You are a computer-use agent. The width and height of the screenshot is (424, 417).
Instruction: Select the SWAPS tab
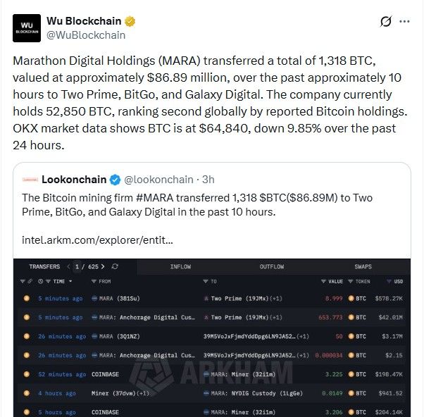363,267
